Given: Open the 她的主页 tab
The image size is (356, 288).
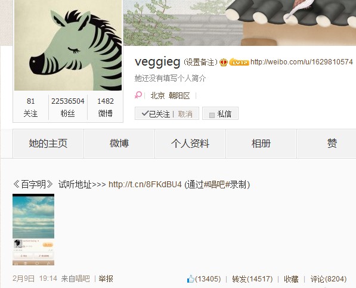Looking at the screenshot, I should [x=48, y=144].
